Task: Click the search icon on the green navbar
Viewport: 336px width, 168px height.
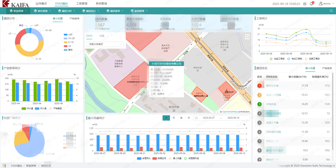Action: [x=331, y=11]
